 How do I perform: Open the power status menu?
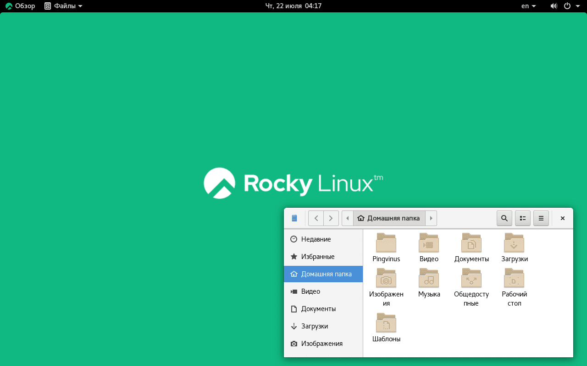click(568, 6)
